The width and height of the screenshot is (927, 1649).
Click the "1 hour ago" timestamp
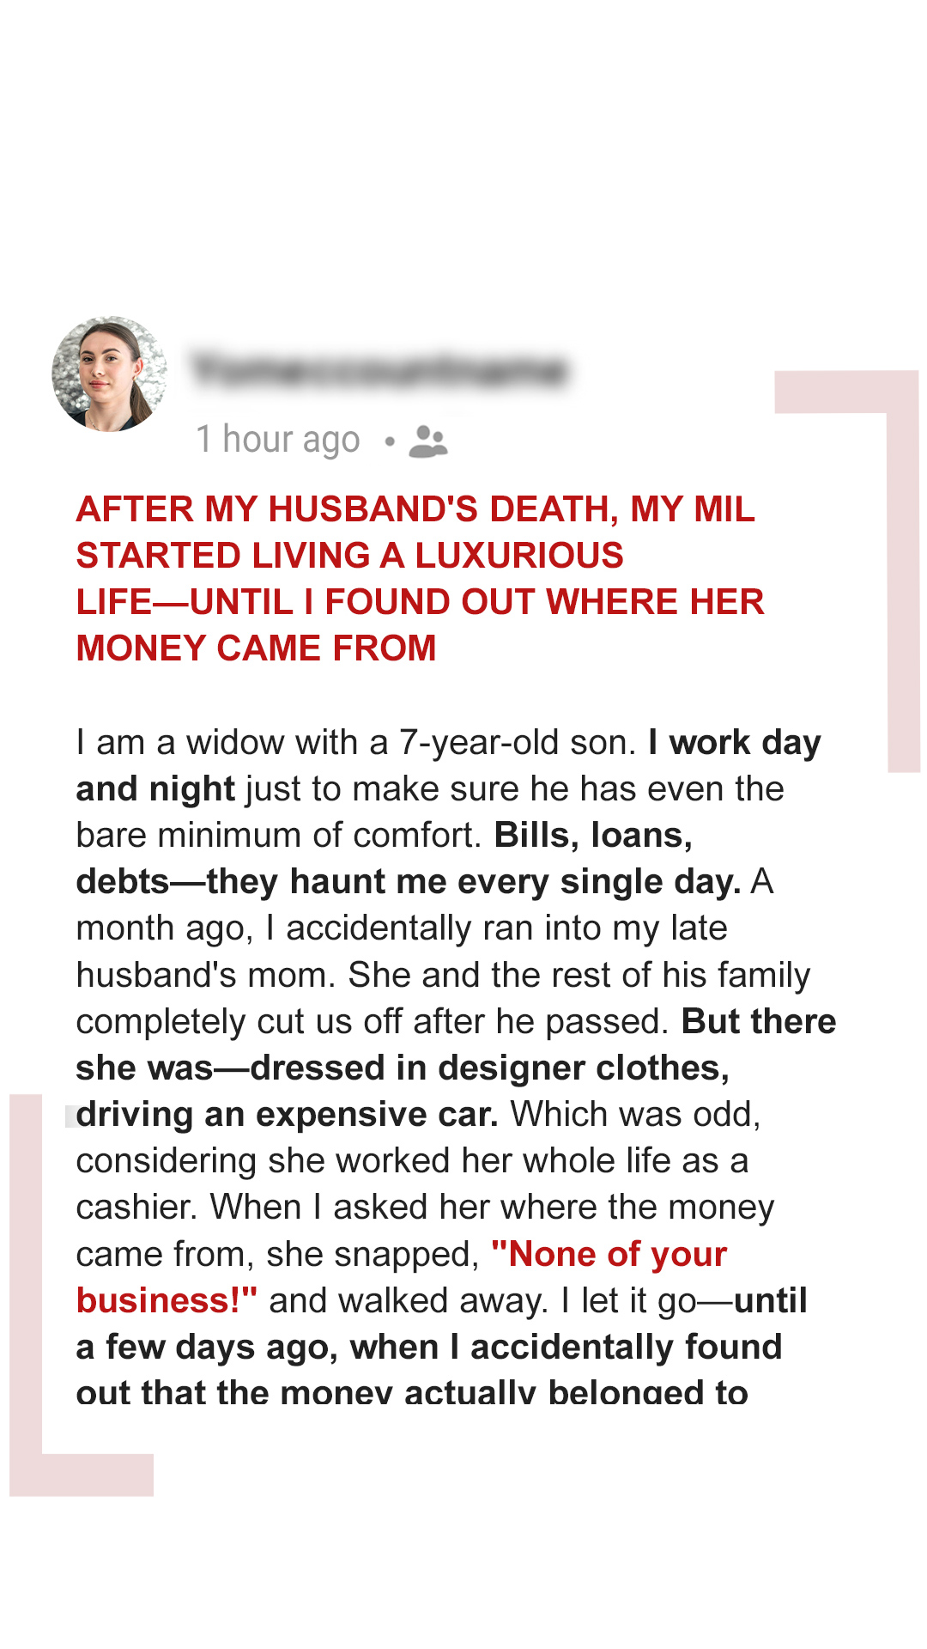click(x=277, y=440)
